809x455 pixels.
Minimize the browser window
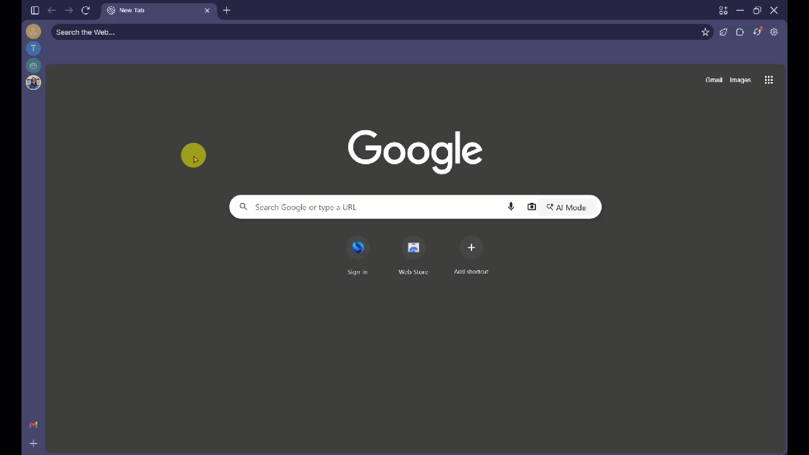[740, 10]
